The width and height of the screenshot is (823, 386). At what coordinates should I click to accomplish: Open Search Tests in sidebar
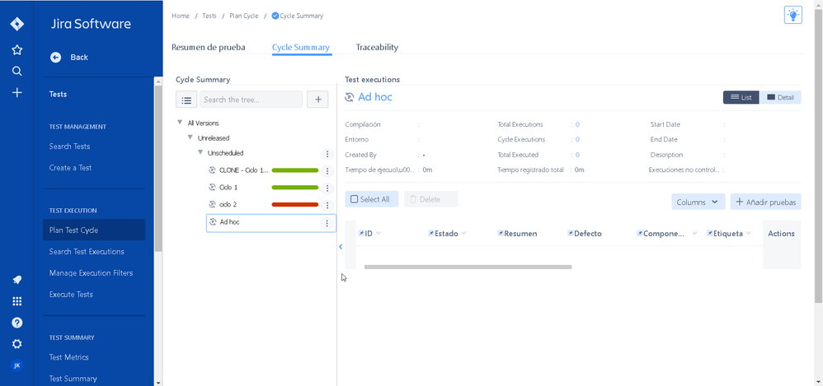(x=69, y=146)
